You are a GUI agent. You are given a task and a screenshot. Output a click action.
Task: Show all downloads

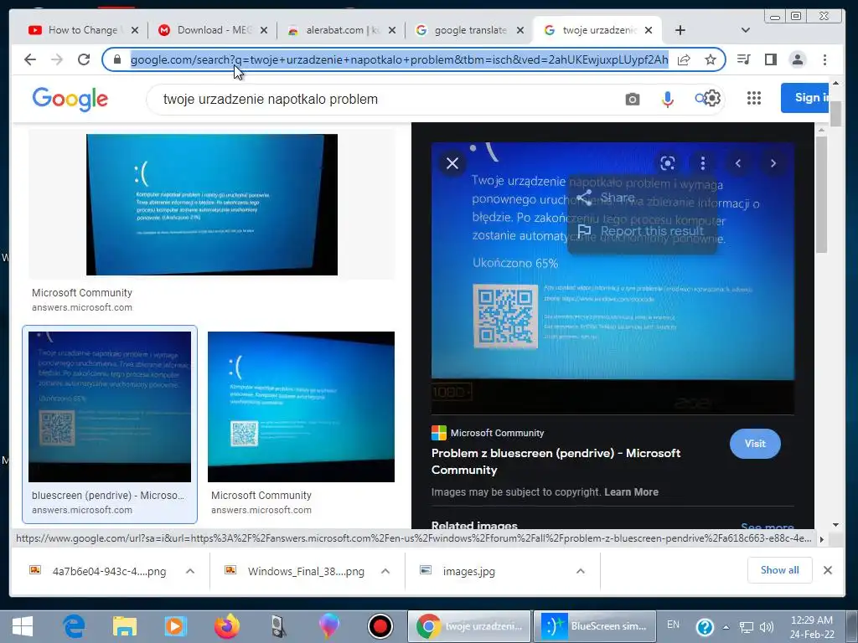pos(780,570)
